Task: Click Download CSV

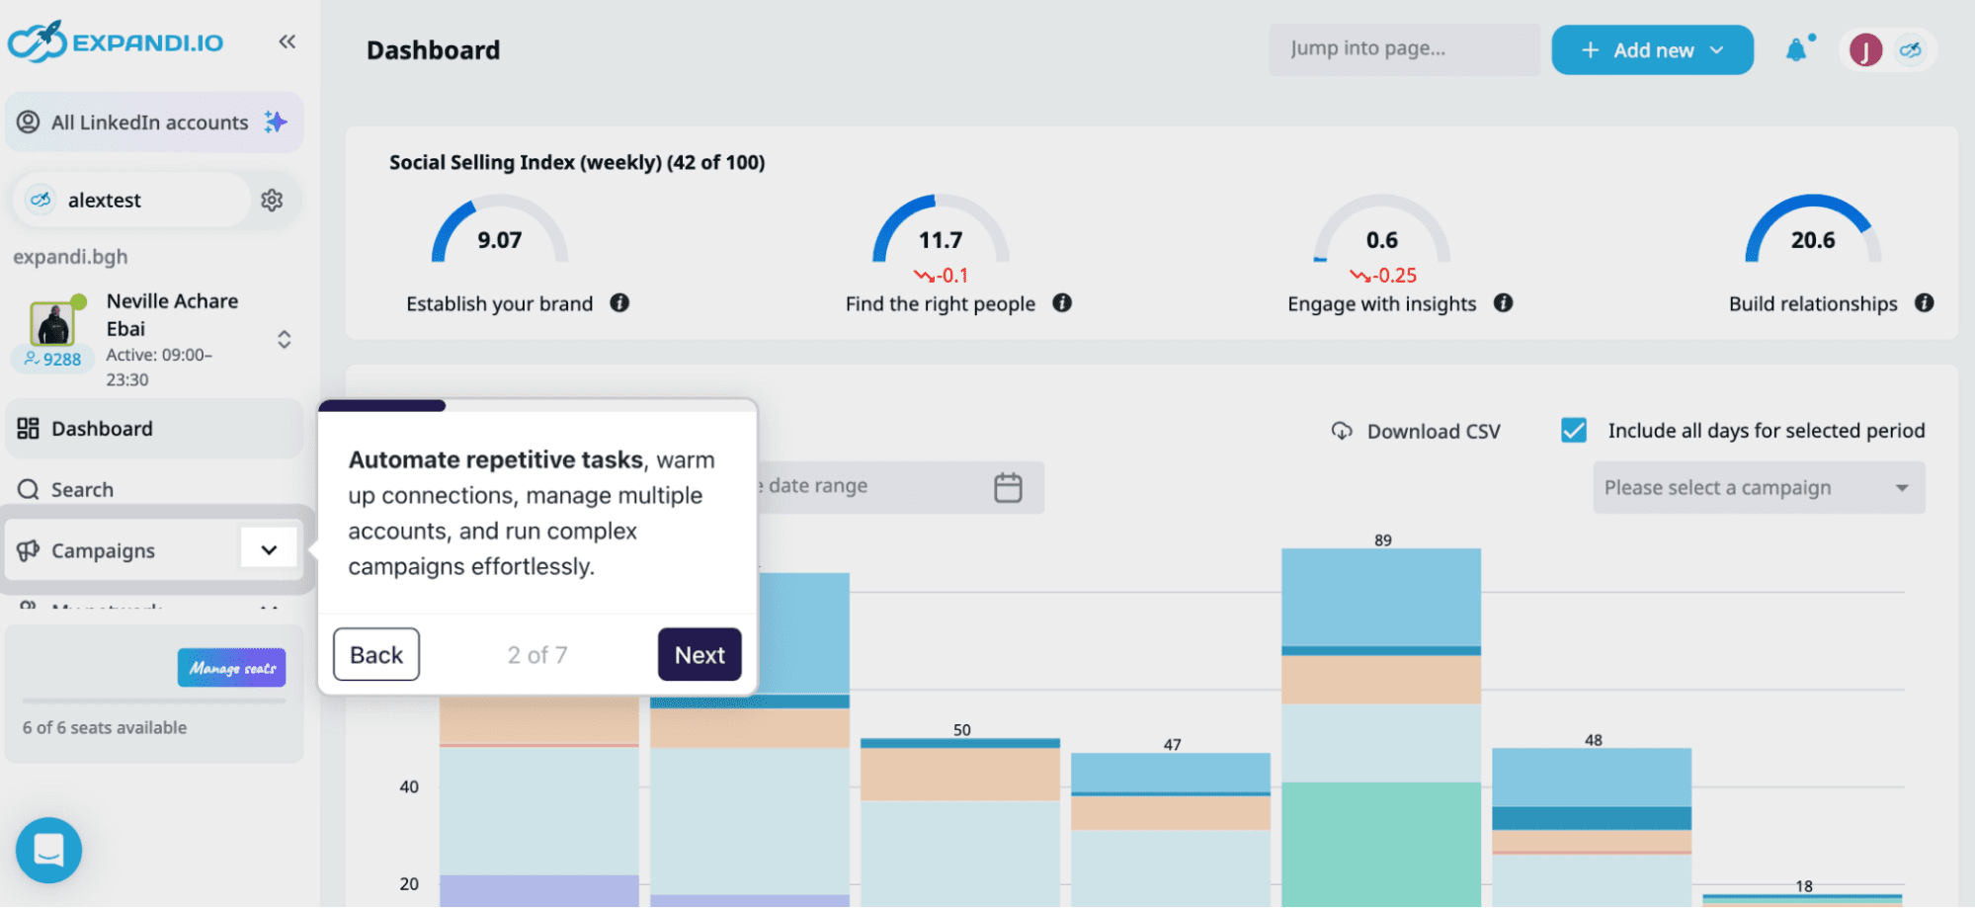Action: [1416, 432]
